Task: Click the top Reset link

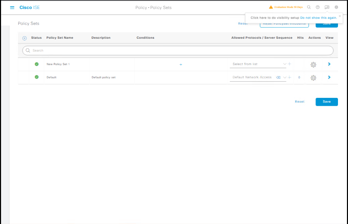Action: [x=243, y=24]
